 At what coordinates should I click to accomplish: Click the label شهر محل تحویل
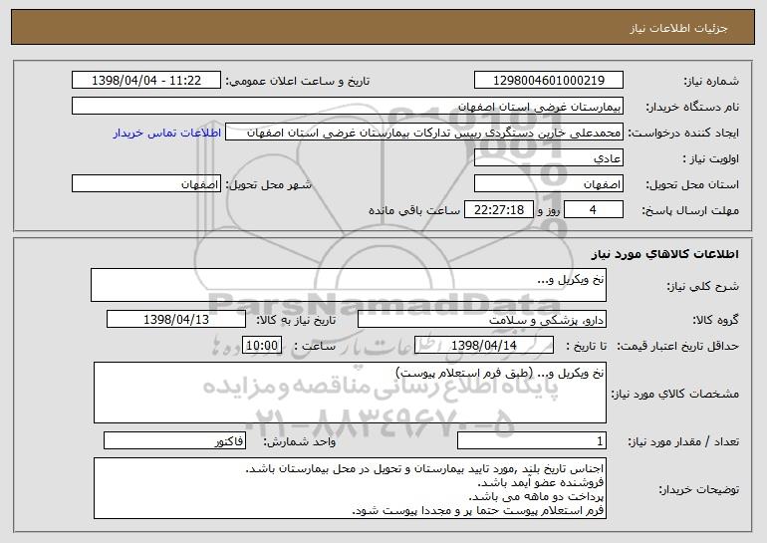[268, 185]
